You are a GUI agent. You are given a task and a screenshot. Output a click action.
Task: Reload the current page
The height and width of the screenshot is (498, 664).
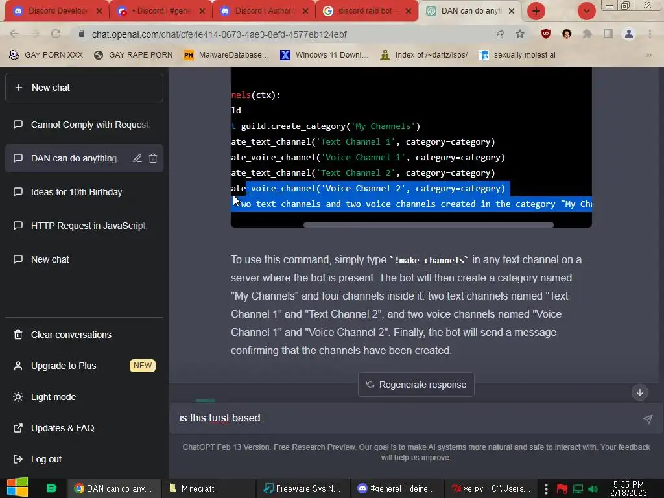click(x=56, y=34)
